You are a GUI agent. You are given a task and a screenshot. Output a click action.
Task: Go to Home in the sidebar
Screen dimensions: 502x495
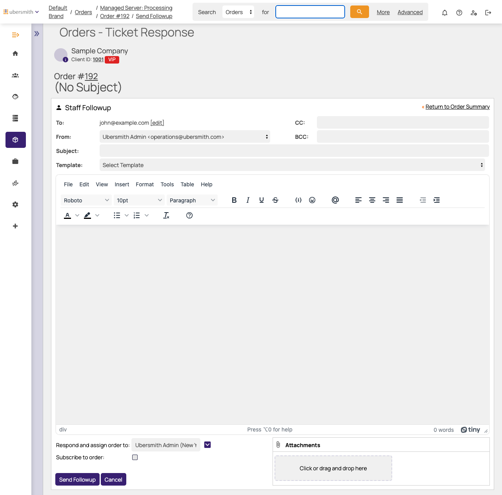[15, 53]
